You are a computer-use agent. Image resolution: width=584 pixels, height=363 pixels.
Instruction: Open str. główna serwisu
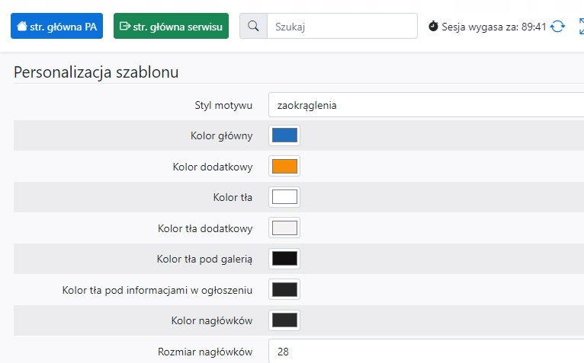171,26
